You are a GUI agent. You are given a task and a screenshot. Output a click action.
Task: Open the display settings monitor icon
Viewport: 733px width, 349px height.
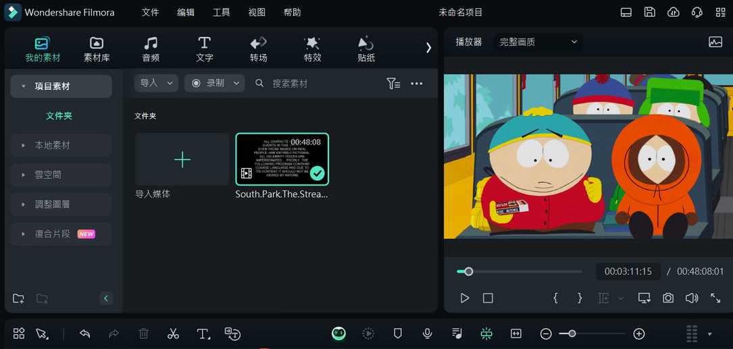coord(645,298)
